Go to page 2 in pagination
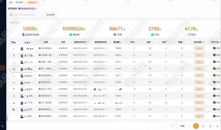This screenshot has width=221, height=130. [203, 126]
